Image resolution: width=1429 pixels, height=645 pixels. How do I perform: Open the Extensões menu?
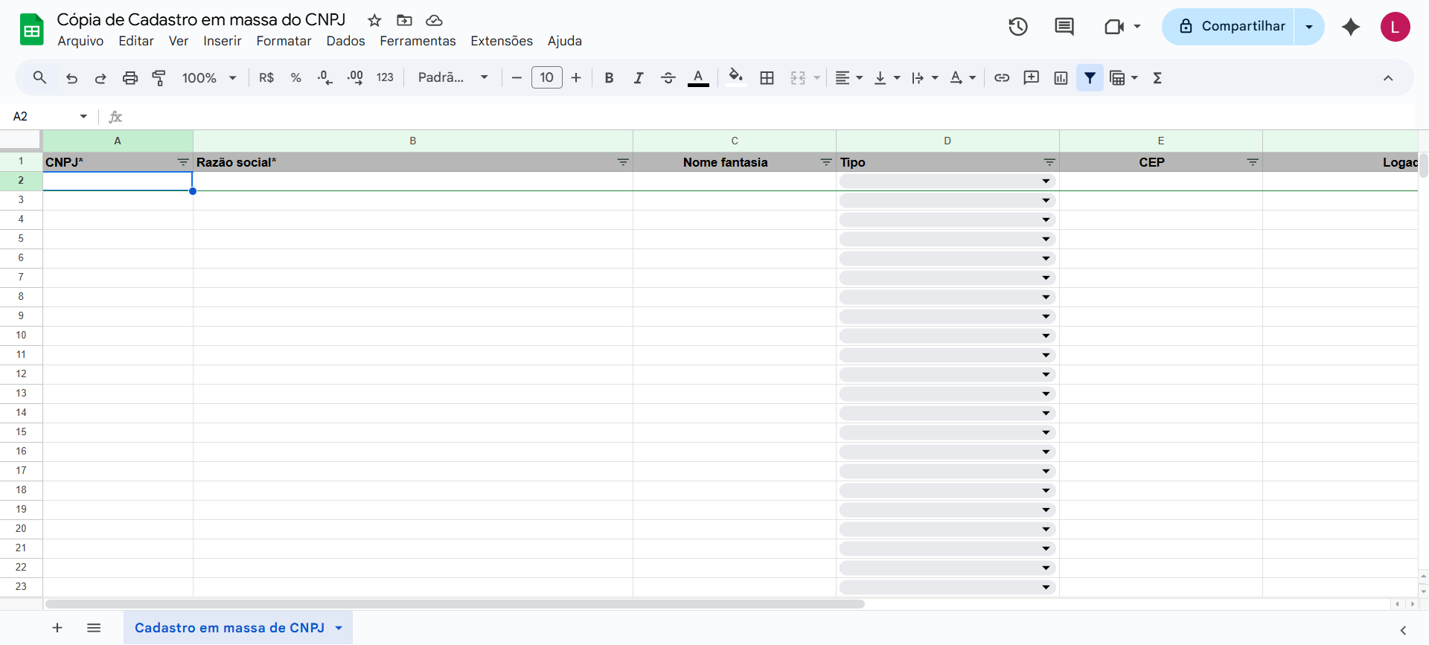click(501, 41)
